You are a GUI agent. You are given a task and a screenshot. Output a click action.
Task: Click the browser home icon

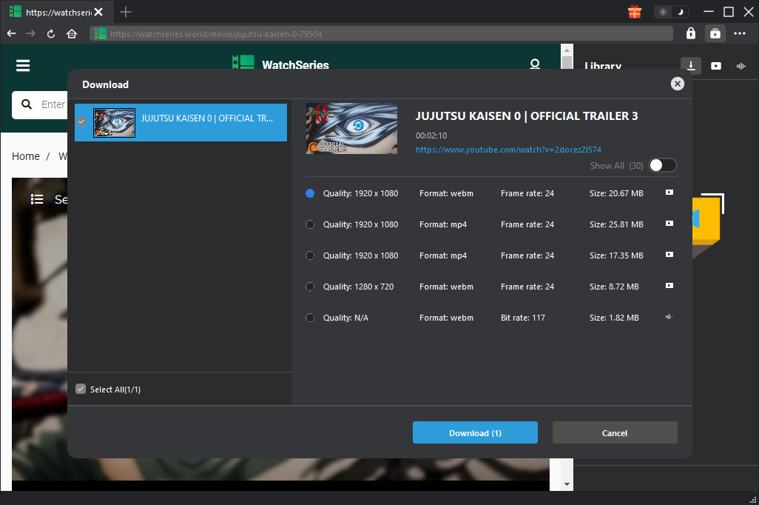click(x=72, y=33)
